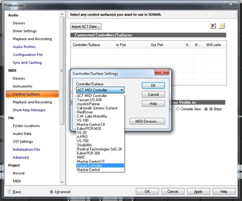
Task: Click sidebar scrollbar up arrow
Action: [x=62, y=14]
